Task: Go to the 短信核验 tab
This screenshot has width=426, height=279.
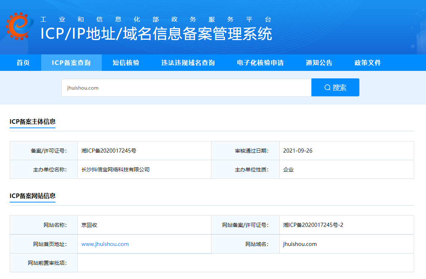Action: pyautogui.click(x=126, y=63)
